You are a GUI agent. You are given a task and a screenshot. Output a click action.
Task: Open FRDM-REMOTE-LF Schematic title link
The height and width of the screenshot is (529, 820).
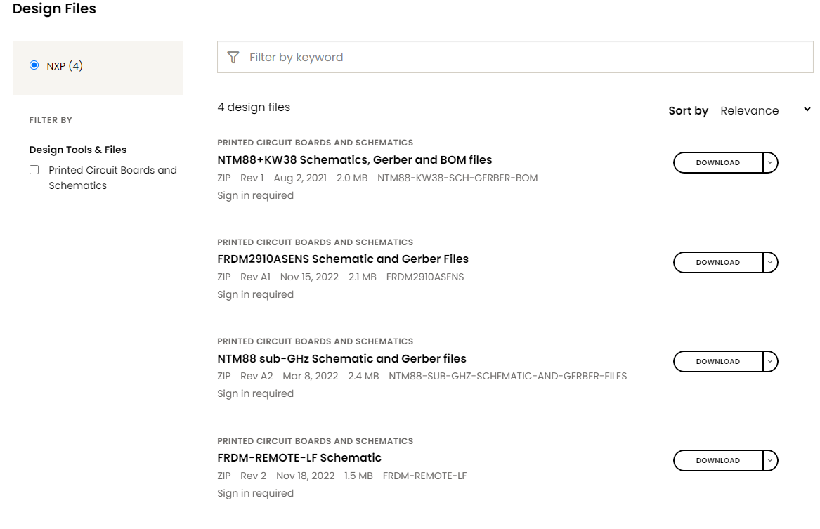[x=299, y=457]
